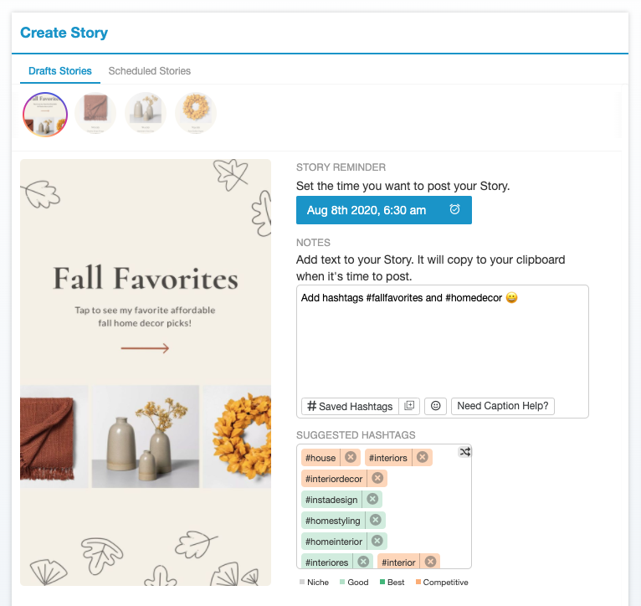Select the rust blanket draft thumbnail

coord(95,113)
